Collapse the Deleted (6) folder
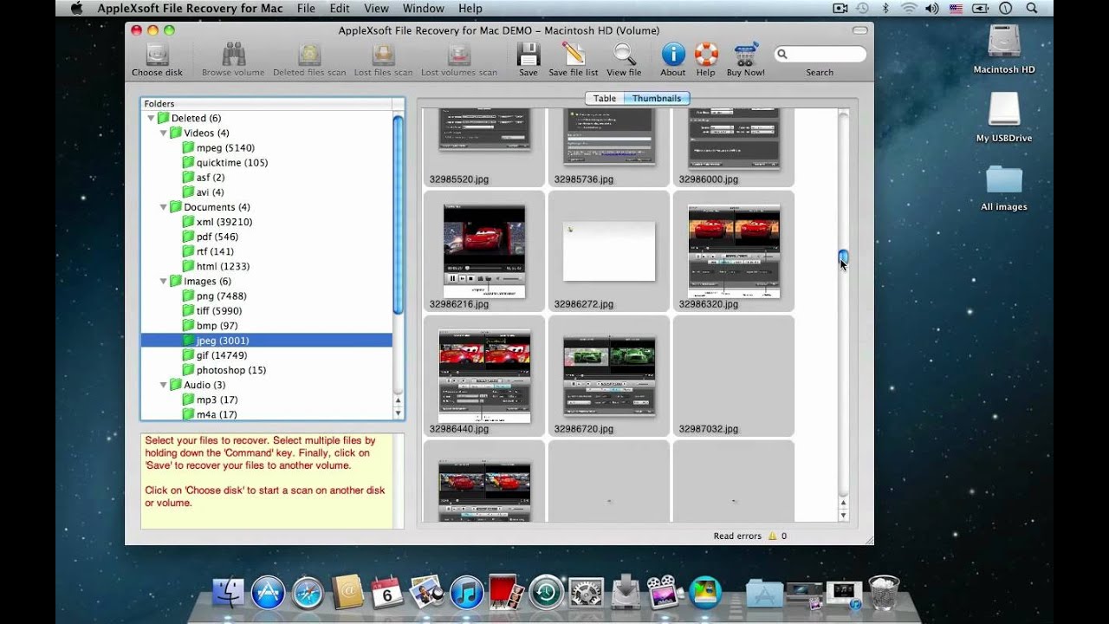Image resolution: width=1109 pixels, height=624 pixels. point(151,119)
